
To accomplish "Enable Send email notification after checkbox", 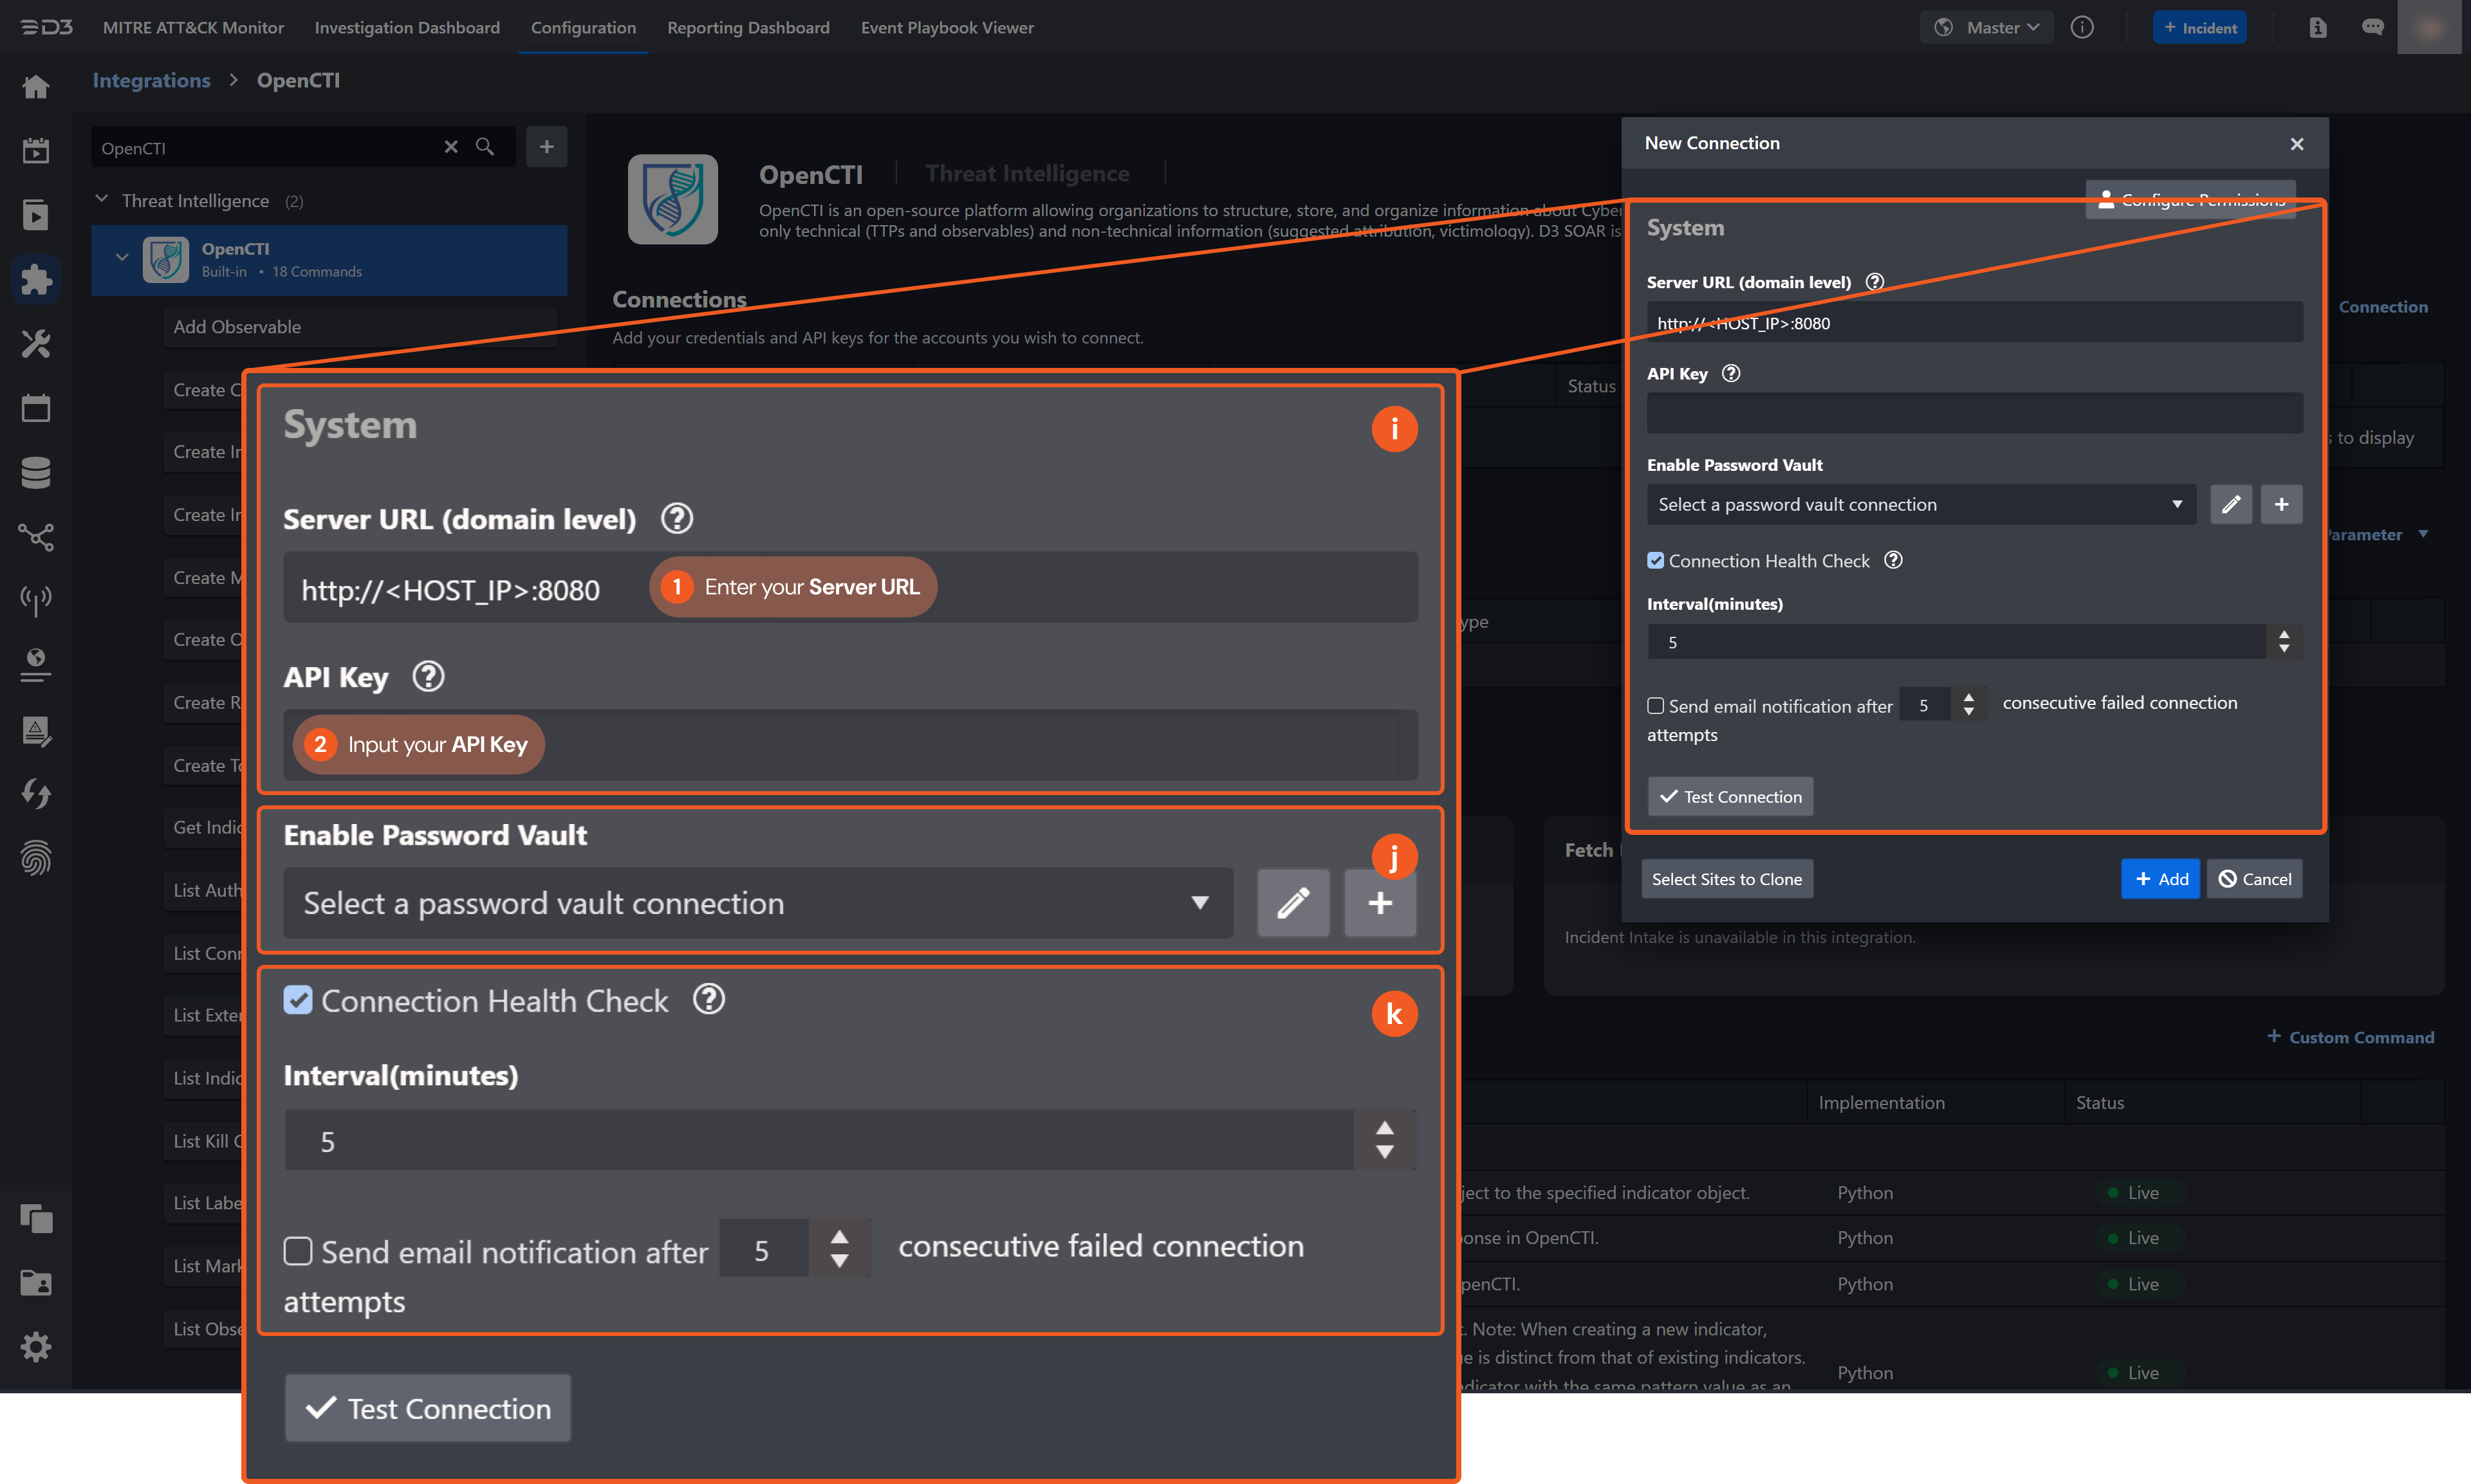I will click(x=1656, y=706).
